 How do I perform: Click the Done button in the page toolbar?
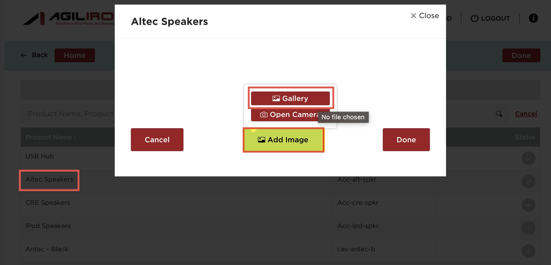pos(521,55)
